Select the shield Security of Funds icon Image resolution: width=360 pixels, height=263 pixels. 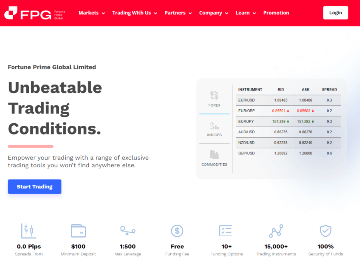pos(325,231)
